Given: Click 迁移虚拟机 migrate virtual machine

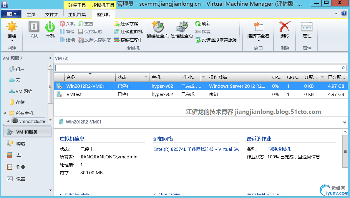Looking at the screenshot, I should [128, 32].
